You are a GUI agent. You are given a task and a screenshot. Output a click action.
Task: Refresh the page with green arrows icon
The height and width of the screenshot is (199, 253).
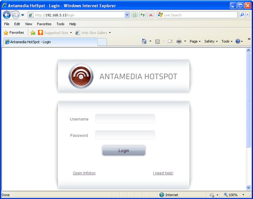pos(143,15)
